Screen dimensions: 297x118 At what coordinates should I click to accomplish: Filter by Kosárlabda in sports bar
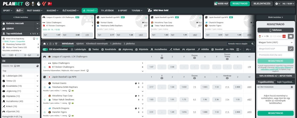pyautogui.click(x=108, y=49)
